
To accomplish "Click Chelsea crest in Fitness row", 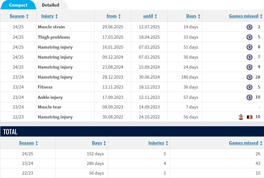I will [x=249, y=87].
